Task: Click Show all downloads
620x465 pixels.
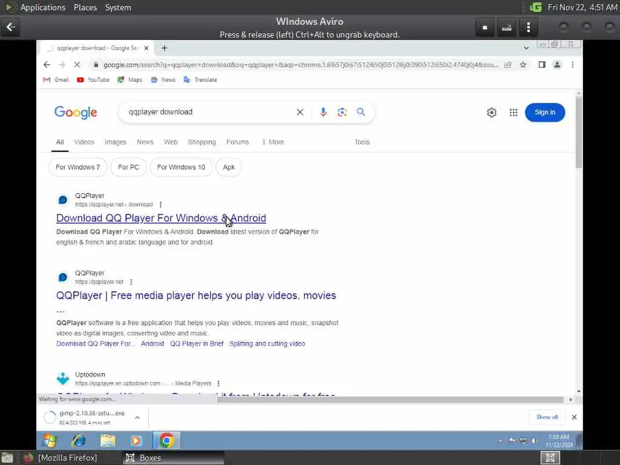Action: tap(547, 417)
